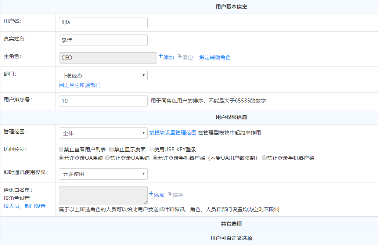The image size is (378, 245).
Task: Expand the 管理范围 dropdown
Action: point(103,133)
